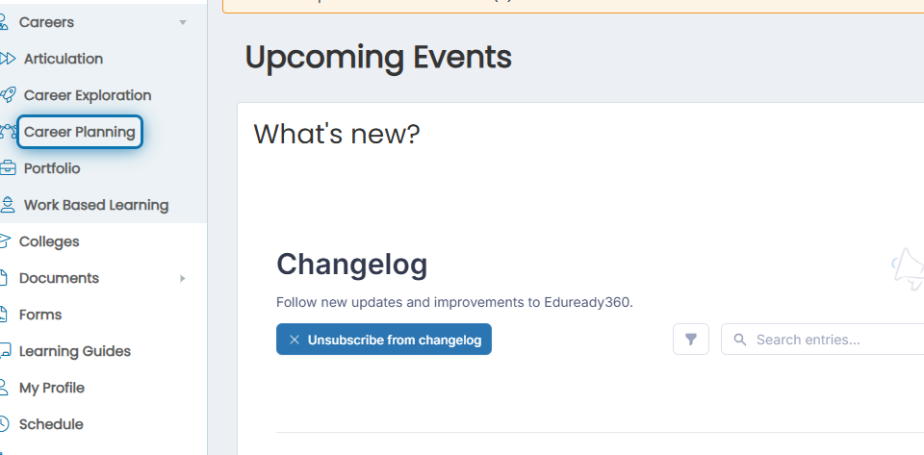Go to Colleges in the sidebar

(x=49, y=241)
